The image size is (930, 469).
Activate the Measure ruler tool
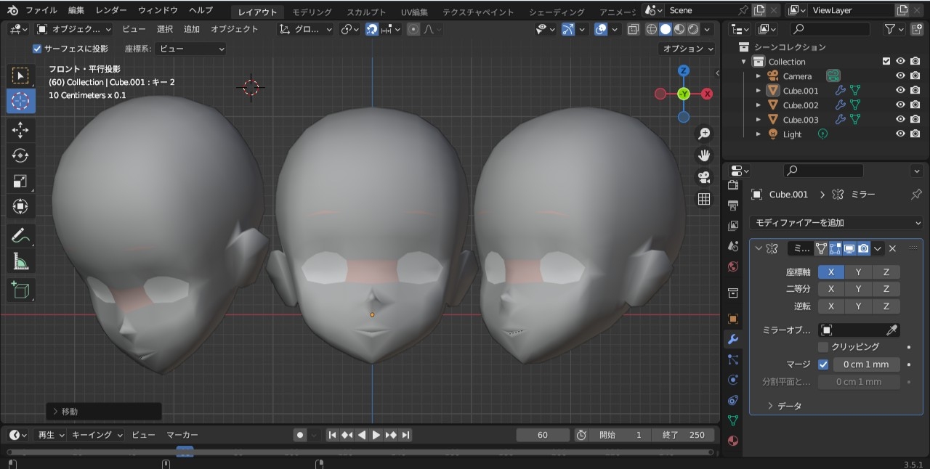20,261
